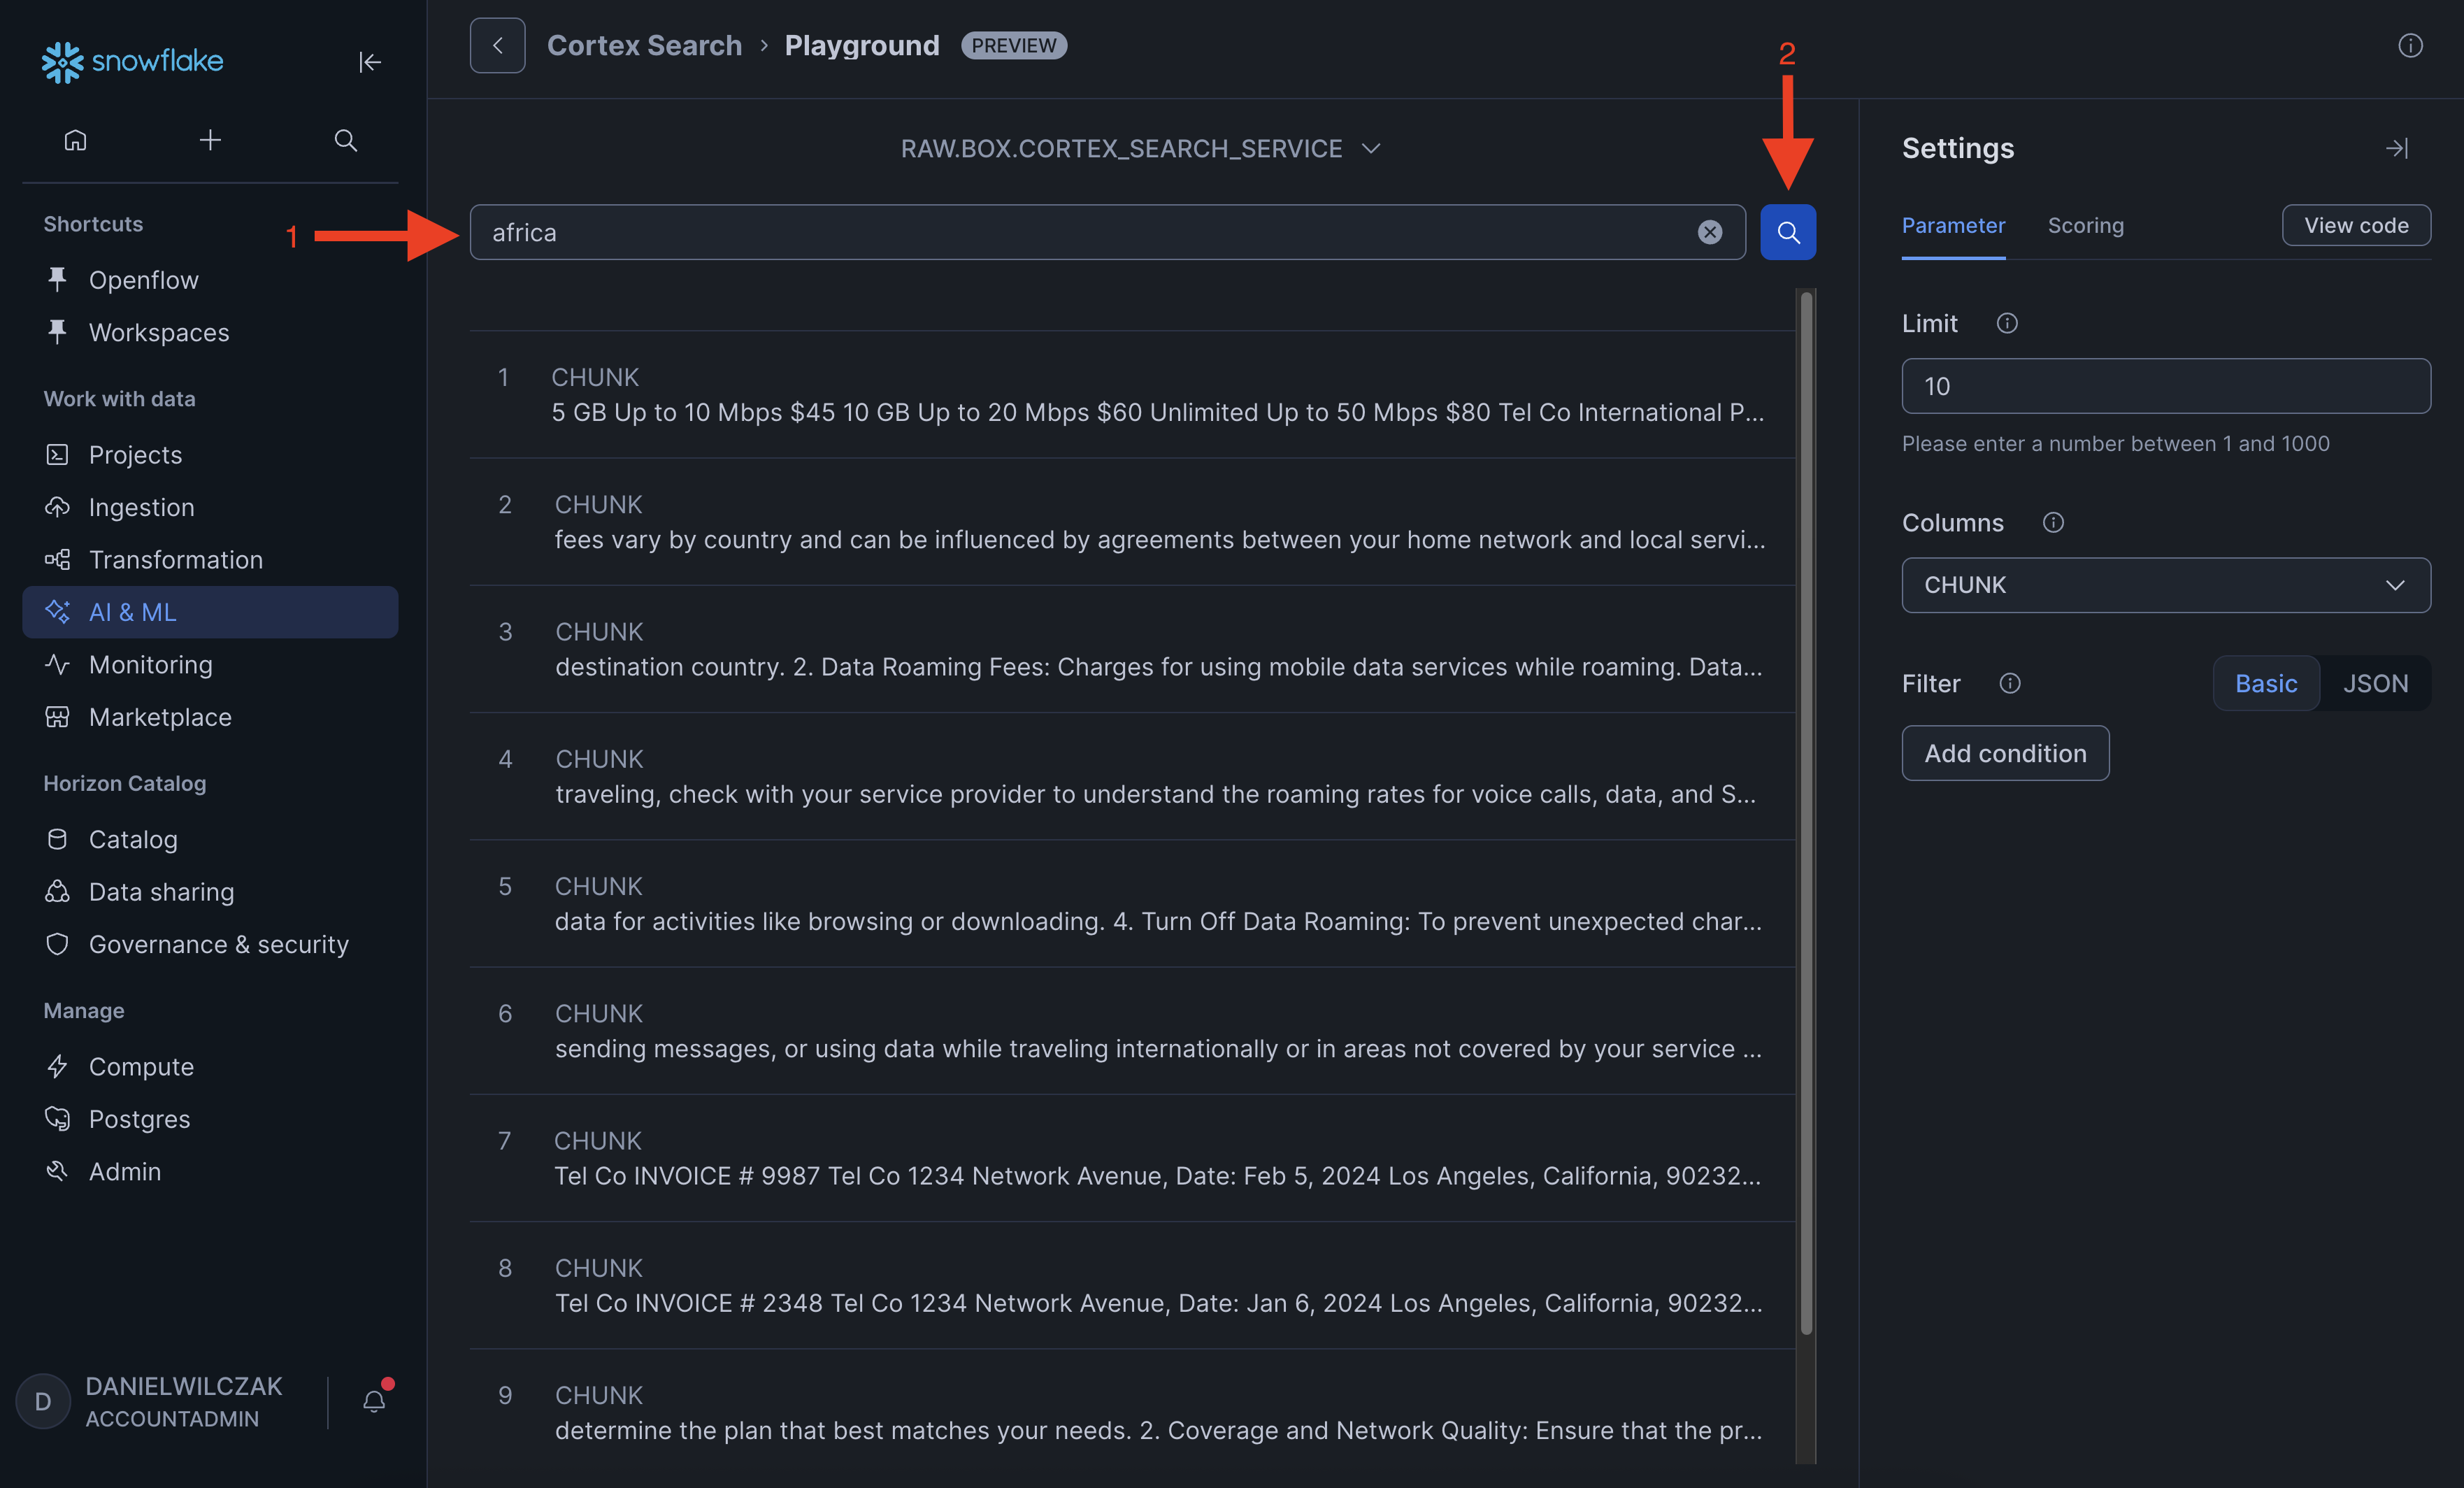Switch filter mode to JSON
Viewport: 2464px width, 1488px height.
(x=2374, y=683)
